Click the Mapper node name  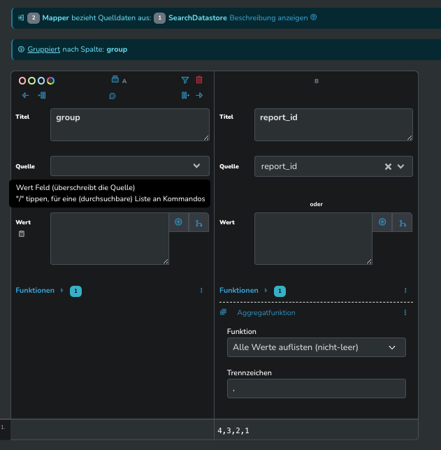(55, 17)
